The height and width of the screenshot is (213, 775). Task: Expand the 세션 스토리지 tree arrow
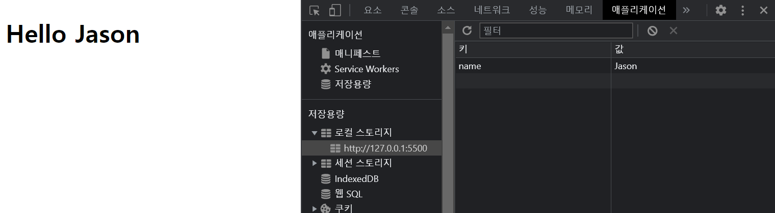[315, 163]
